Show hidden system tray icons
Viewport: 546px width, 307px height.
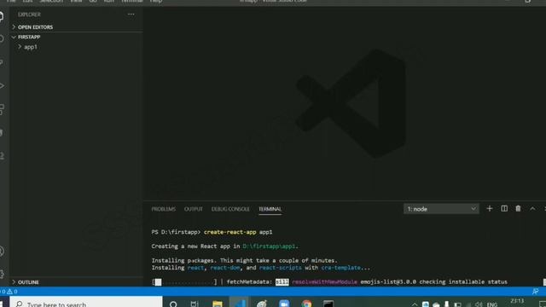click(x=414, y=304)
